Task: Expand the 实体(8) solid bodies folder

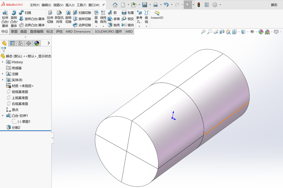Action: coord(3,80)
